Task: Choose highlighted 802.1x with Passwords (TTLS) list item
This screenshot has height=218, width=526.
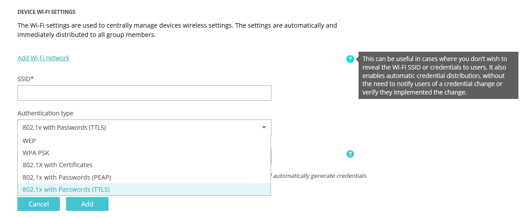Action: pos(66,189)
